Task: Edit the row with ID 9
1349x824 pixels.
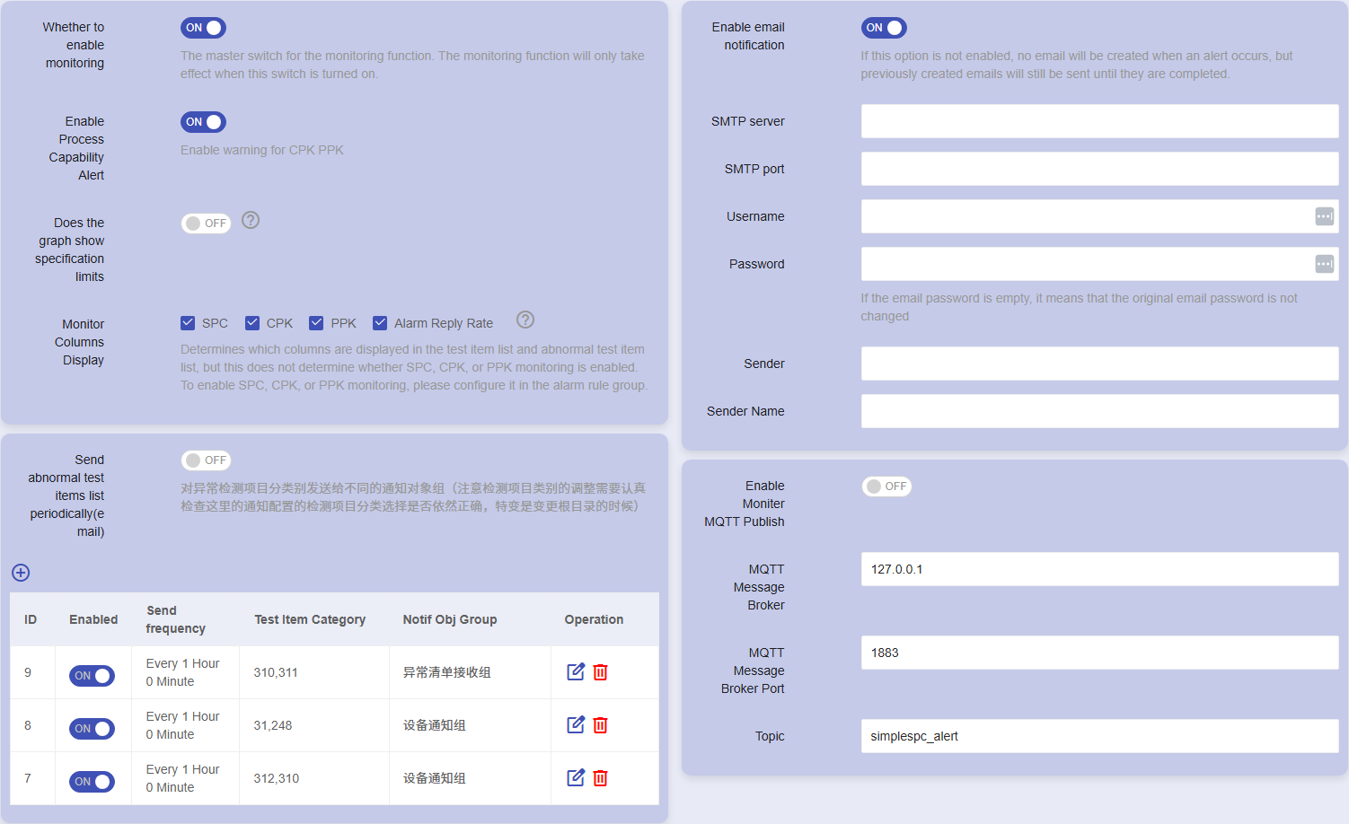Action: (576, 671)
